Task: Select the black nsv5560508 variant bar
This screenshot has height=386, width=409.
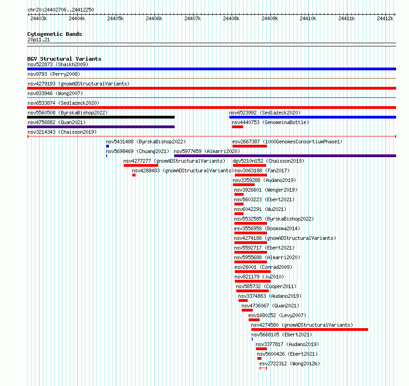Action: [101, 117]
